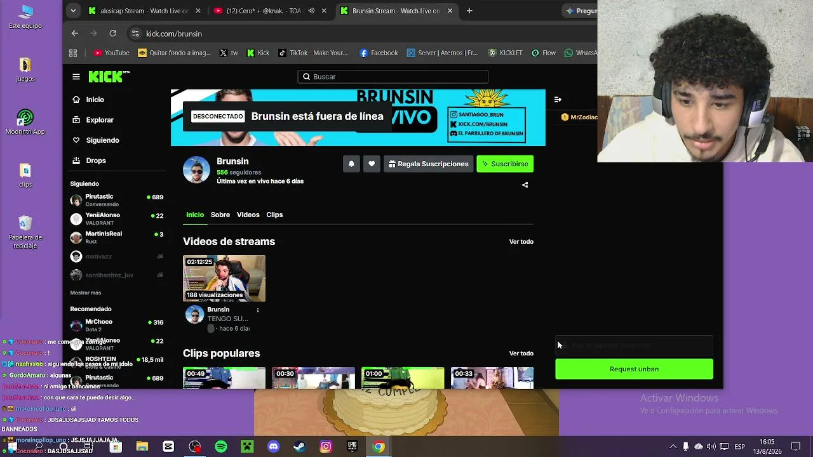
Task: Click Ver todo beside Clips populares
Action: [521, 354]
